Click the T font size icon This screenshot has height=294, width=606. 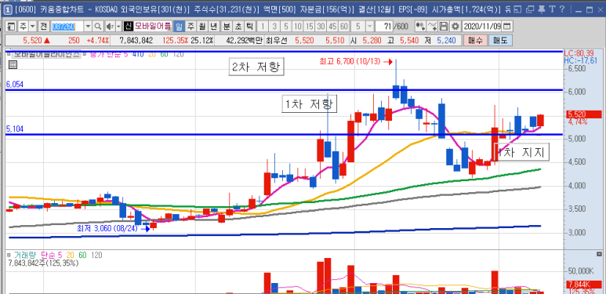(552, 9)
